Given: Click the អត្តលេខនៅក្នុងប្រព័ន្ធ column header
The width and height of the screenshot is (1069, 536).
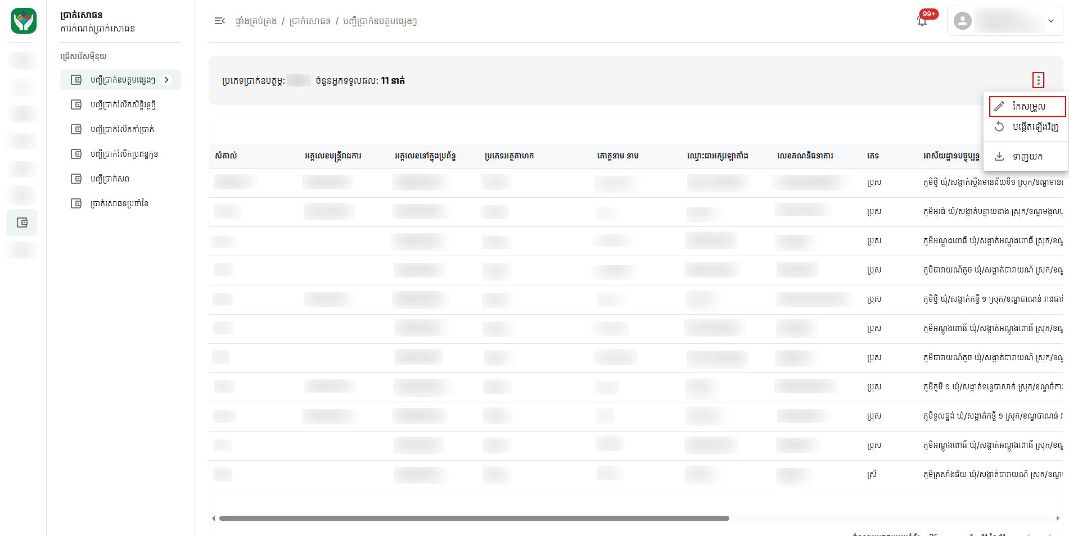Looking at the screenshot, I should coord(425,156).
